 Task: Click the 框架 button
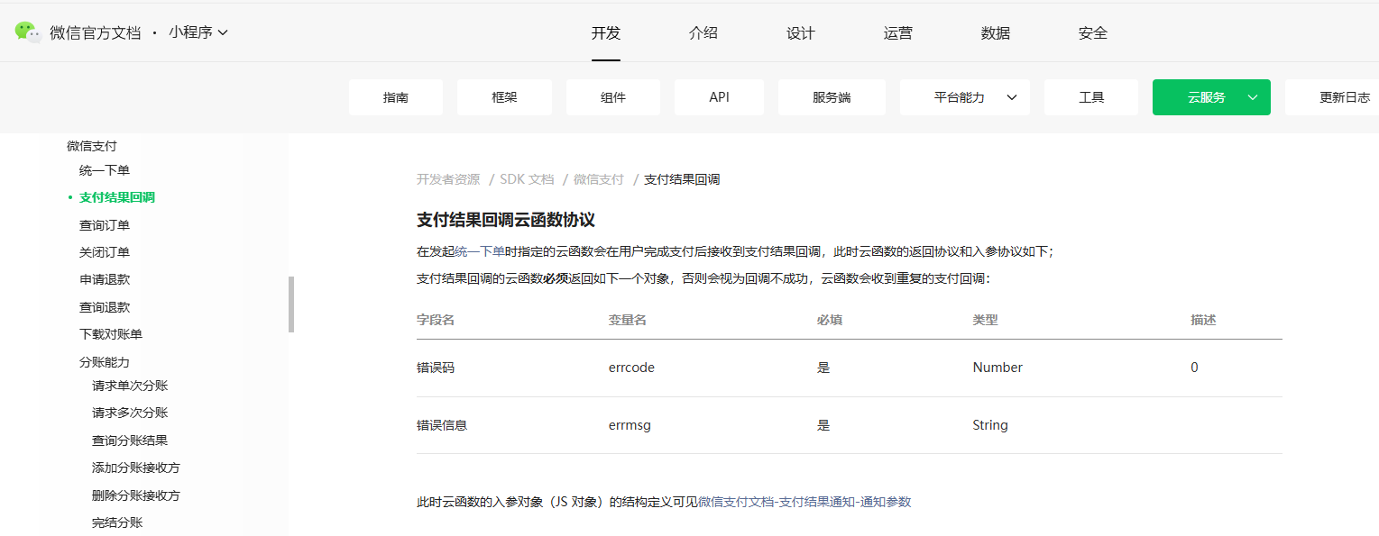tap(504, 97)
